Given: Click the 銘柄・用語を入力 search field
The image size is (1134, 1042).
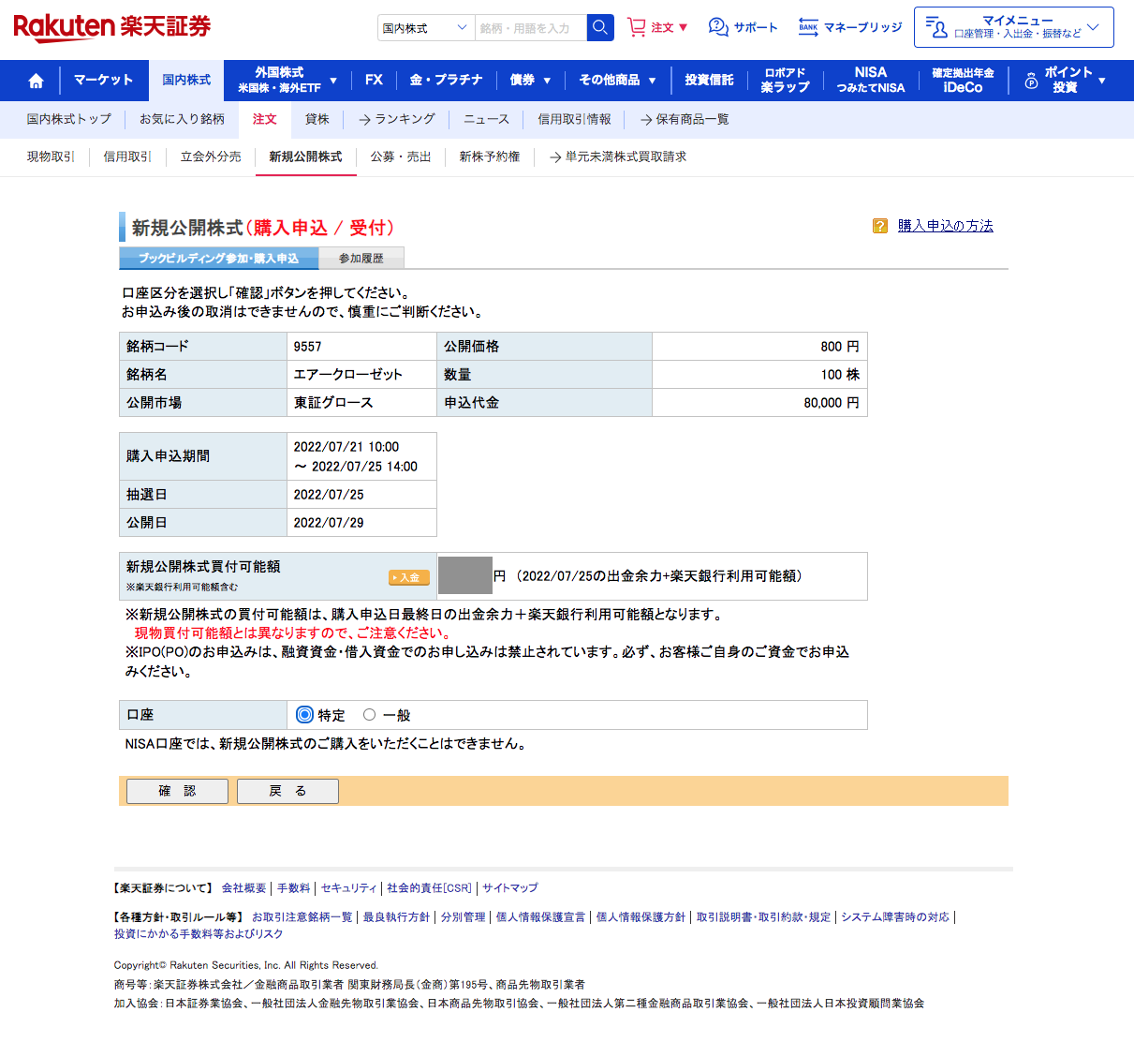Looking at the screenshot, I should tap(530, 28).
